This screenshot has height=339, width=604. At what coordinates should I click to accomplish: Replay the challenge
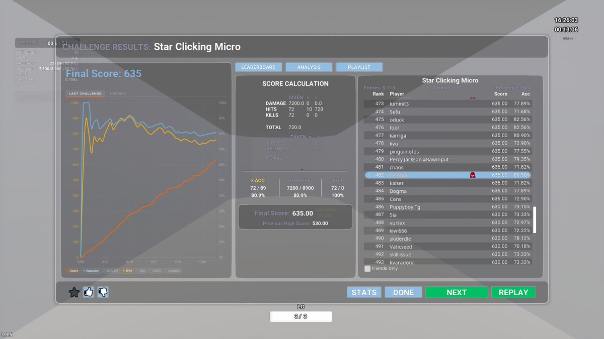tap(513, 292)
